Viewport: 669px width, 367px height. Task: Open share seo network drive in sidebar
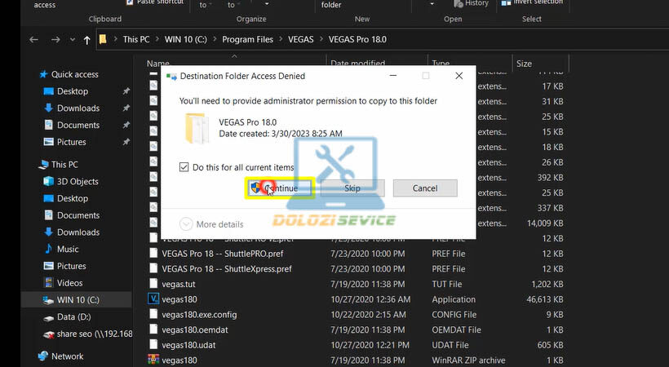[95, 334]
